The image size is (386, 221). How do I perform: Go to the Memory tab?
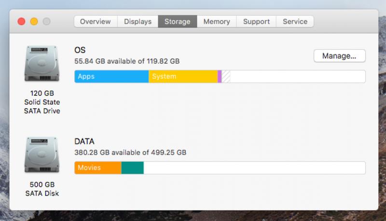pyautogui.click(x=217, y=21)
